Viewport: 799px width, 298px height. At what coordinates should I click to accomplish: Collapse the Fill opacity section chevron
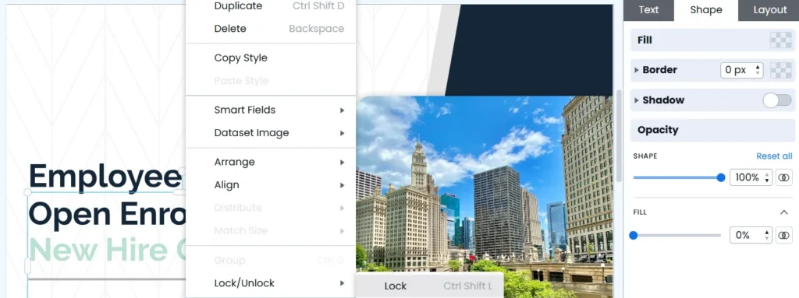pyautogui.click(x=783, y=212)
